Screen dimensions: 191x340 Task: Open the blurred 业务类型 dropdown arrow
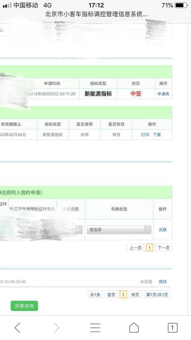tap(79, 230)
